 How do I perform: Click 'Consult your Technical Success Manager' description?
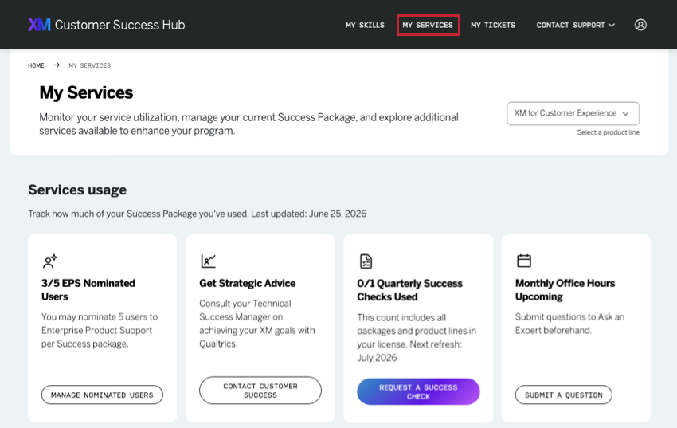pos(257,324)
